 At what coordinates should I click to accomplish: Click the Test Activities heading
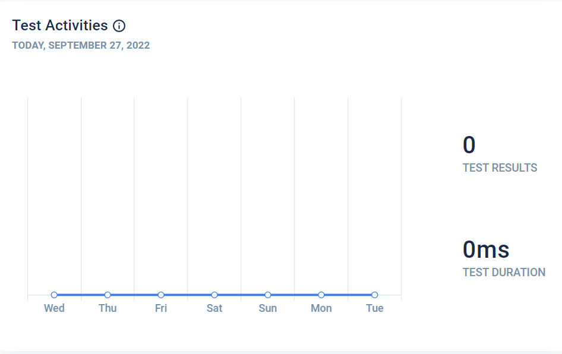click(60, 26)
